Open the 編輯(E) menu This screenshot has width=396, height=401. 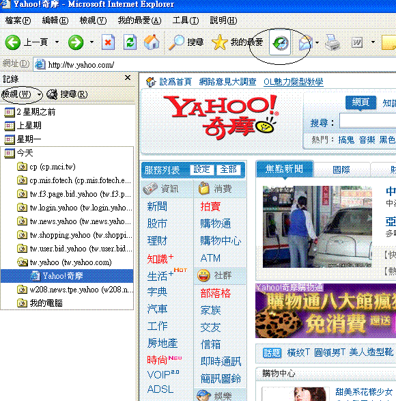click(55, 20)
